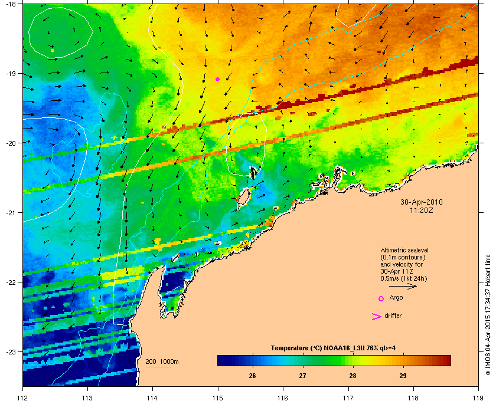Click the longitude axis label 115
Image resolution: width=496 pixels, height=401 pixels.
(218, 398)
